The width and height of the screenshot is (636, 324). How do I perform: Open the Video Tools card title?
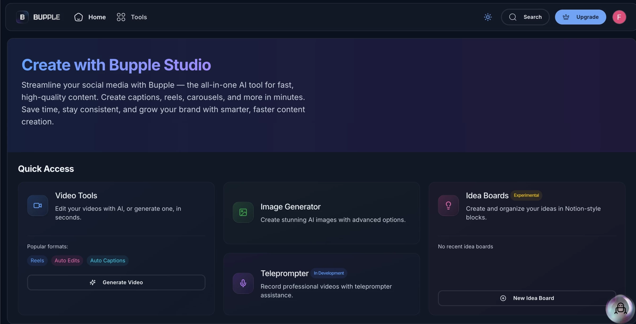76,196
